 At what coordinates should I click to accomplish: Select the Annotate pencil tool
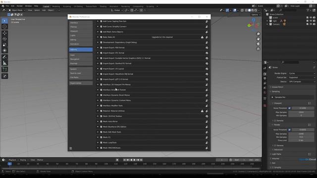(4, 57)
